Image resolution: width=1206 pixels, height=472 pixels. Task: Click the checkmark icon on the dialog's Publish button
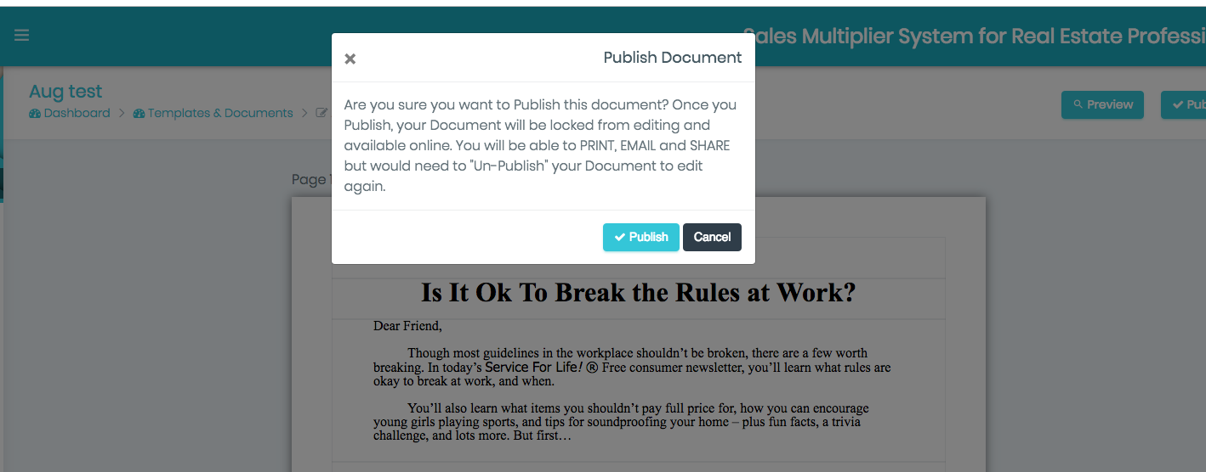[x=619, y=238]
